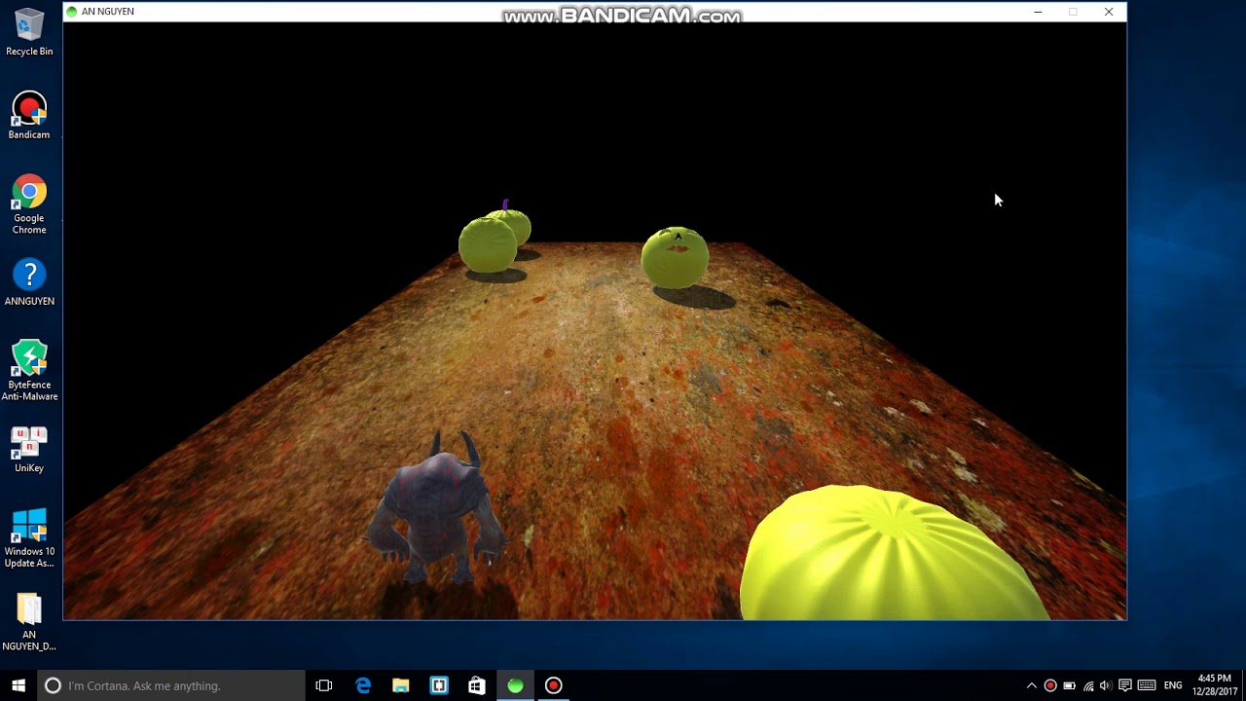Open the Action Center notifications icon
The image size is (1246, 701).
pos(1125,685)
